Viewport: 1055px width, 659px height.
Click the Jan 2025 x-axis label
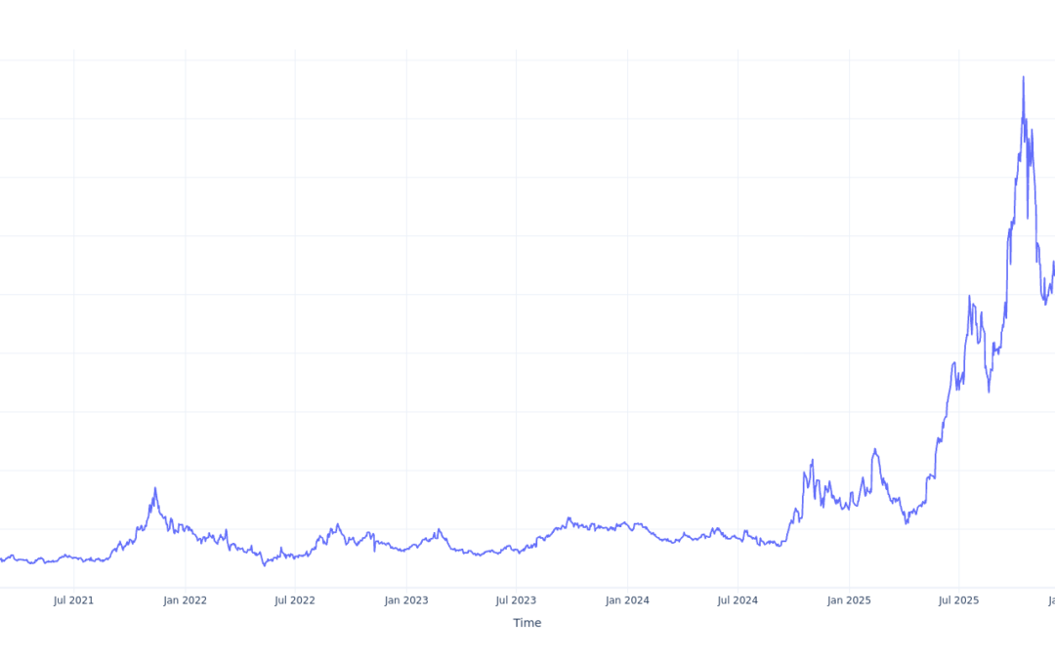click(849, 600)
